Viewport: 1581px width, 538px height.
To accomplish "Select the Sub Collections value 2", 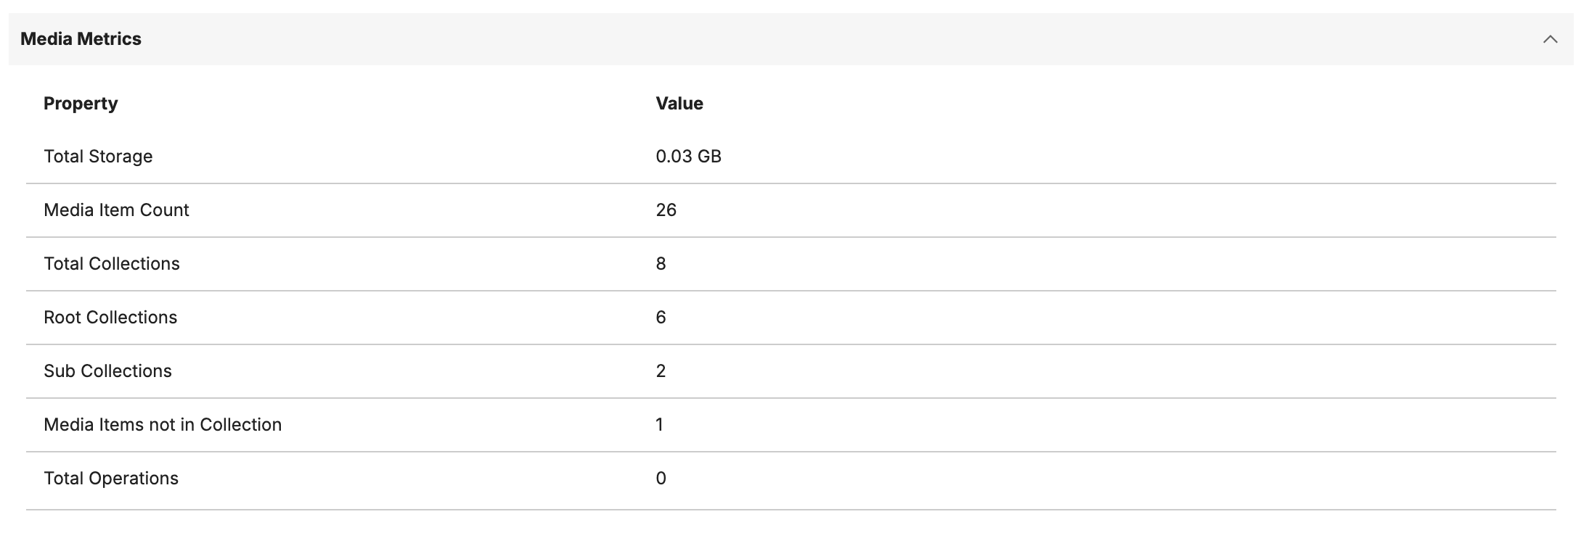I will (x=659, y=370).
